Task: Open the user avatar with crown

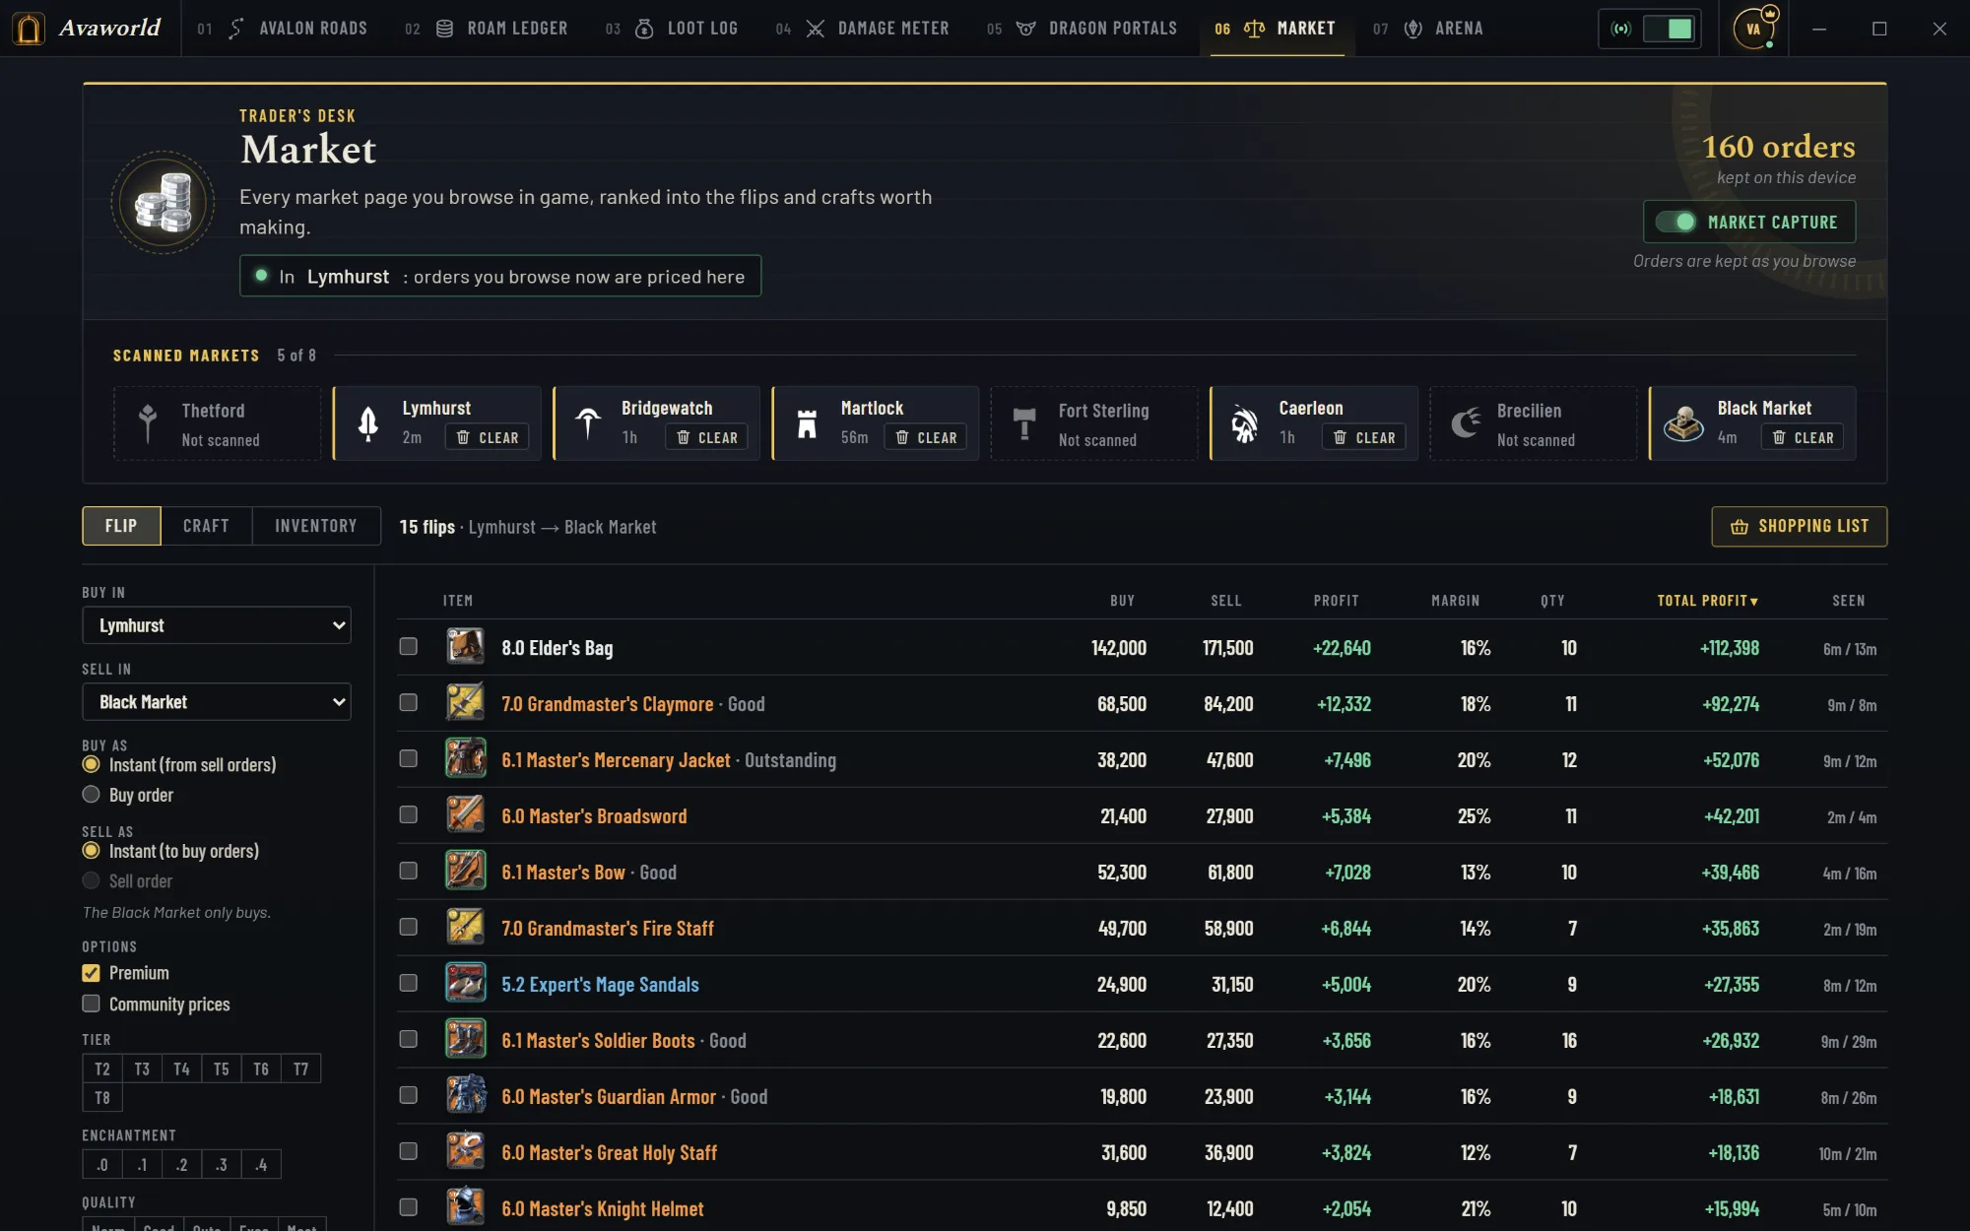Action: (x=1754, y=29)
